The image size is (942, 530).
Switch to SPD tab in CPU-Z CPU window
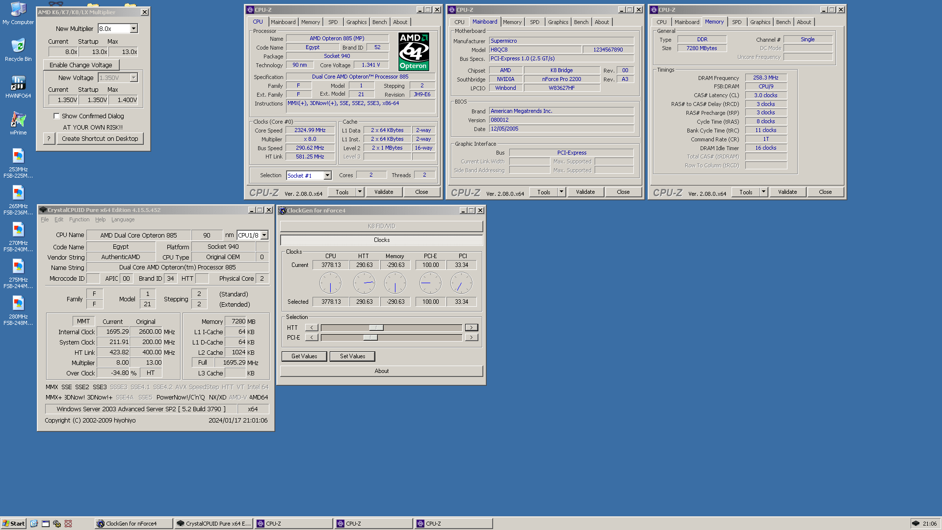tap(333, 22)
